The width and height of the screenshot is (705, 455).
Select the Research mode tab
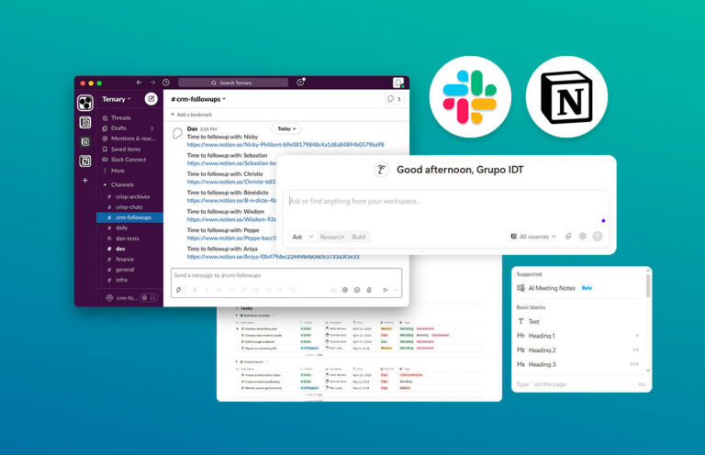point(331,237)
